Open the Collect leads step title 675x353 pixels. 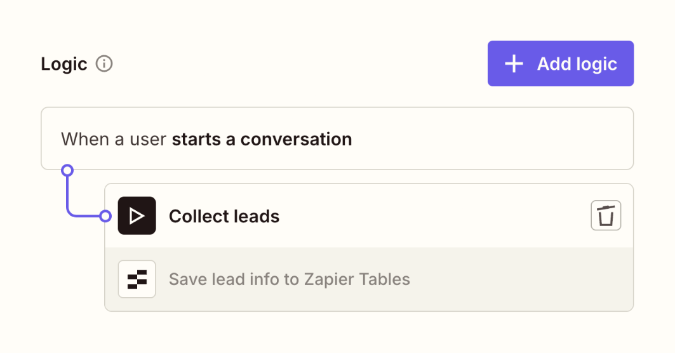click(x=224, y=216)
